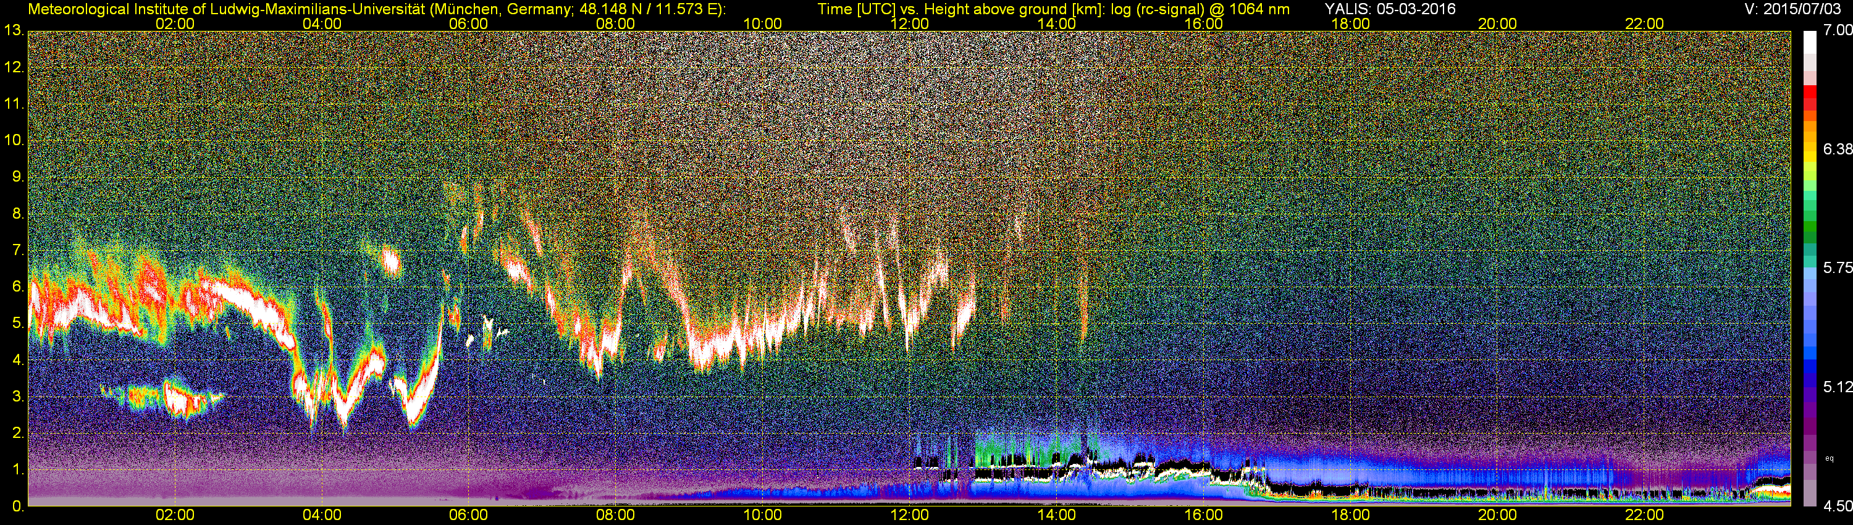Screen dimensions: 1853x525
Task: Click the Meteorological Institute title text
Action: (x=377, y=9)
